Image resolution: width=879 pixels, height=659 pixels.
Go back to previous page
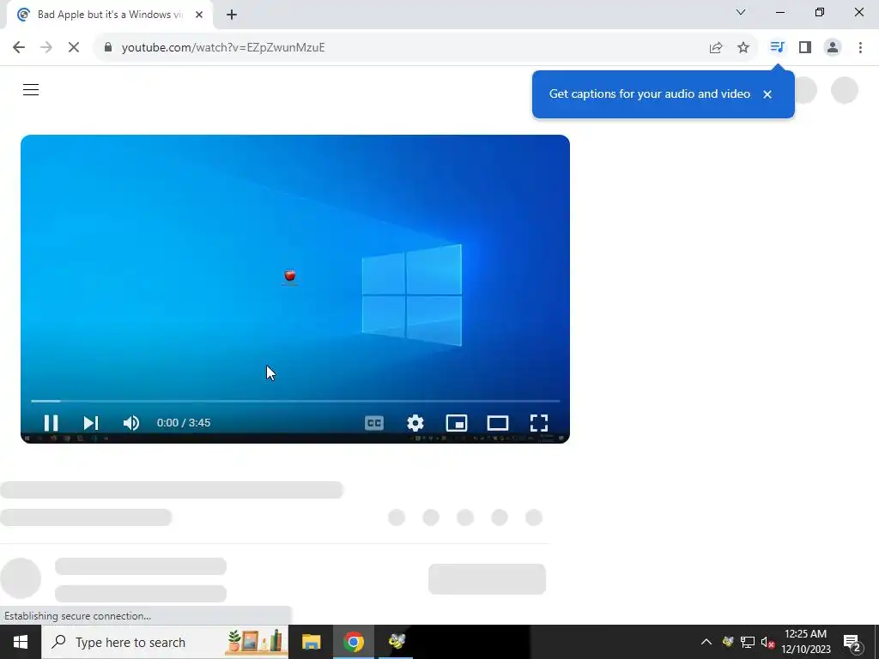point(19,47)
